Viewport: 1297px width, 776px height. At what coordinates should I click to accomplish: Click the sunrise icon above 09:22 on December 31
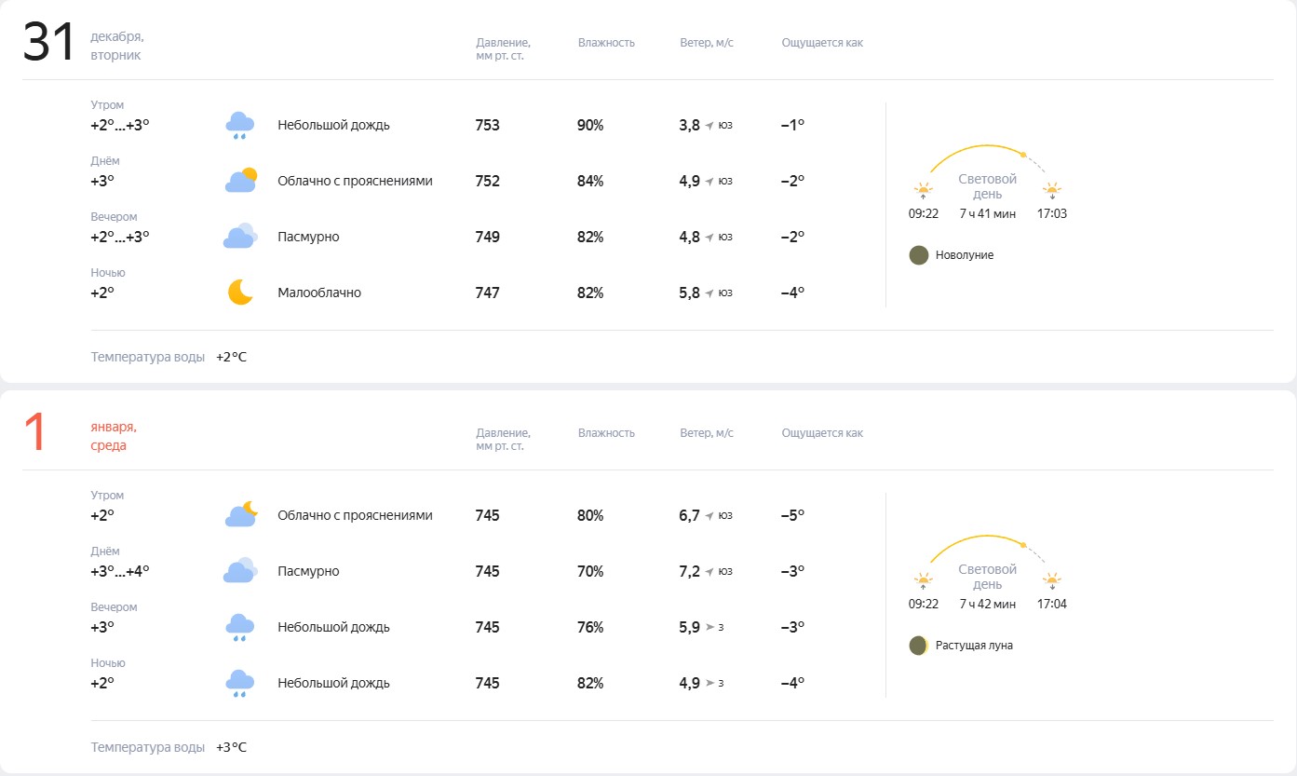pos(923,190)
